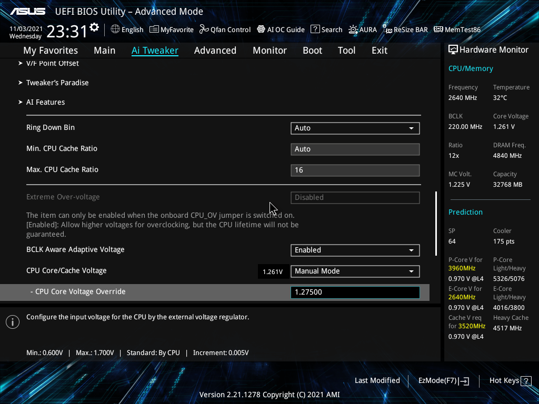This screenshot has height=404, width=539.
Task: Click the globe language icon
Action: [x=115, y=29]
